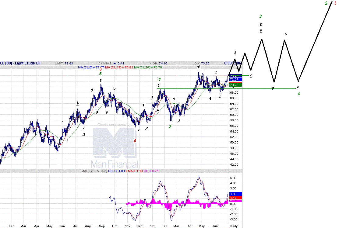Click the 'CHANGE: 0.41' value in header
The width and height of the screenshot is (339, 228).
point(111,64)
